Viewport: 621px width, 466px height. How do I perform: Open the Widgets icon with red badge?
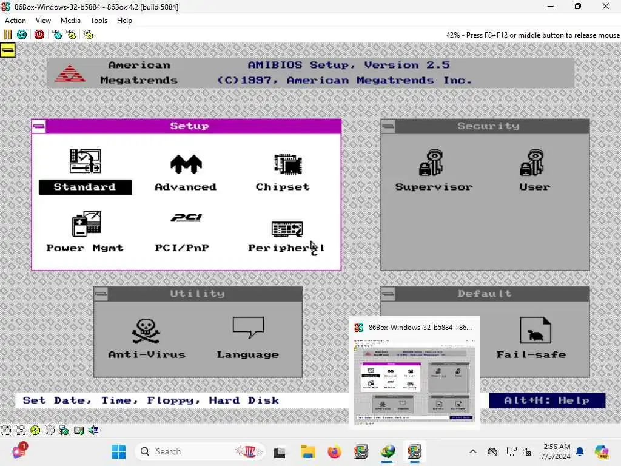[19, 451]
